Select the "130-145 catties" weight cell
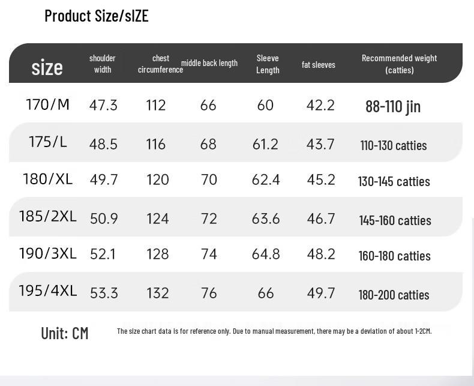The height and width of the screenshot is (386, 474). point(394,181)
